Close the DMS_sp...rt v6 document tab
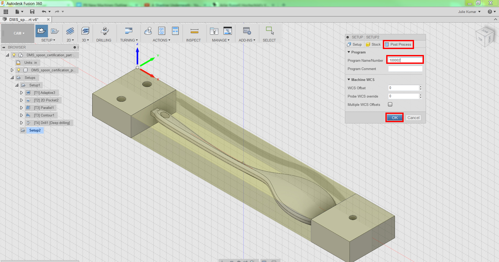The image size is (499, 262). click(x=48, y=19)
